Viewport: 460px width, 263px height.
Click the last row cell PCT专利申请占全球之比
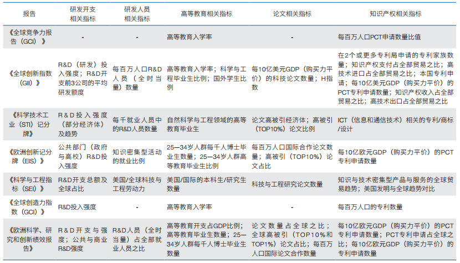click(396, 239)
